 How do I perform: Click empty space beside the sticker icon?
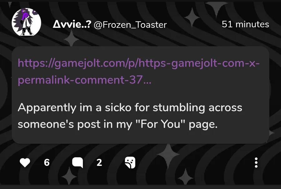point(194,162)
